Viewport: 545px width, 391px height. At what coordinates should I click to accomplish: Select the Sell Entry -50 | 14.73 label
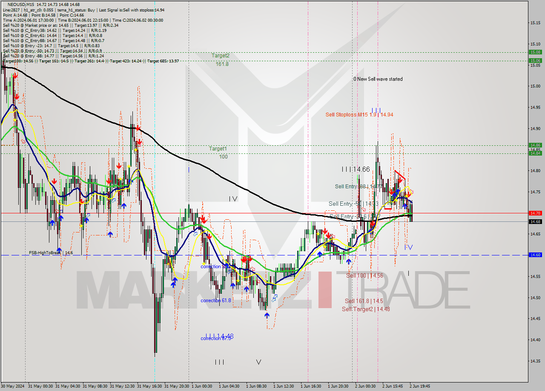coord(353,204)
